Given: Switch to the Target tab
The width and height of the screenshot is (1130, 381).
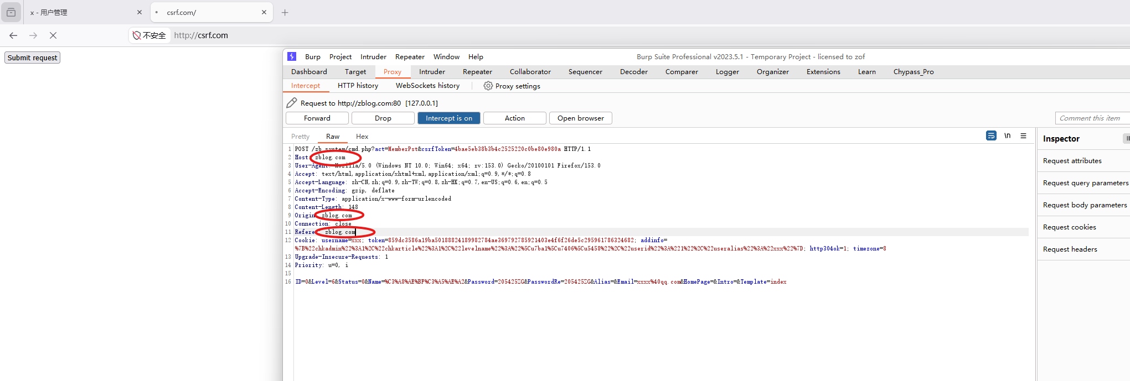Looking at the screenshot, I should (355, 72).
